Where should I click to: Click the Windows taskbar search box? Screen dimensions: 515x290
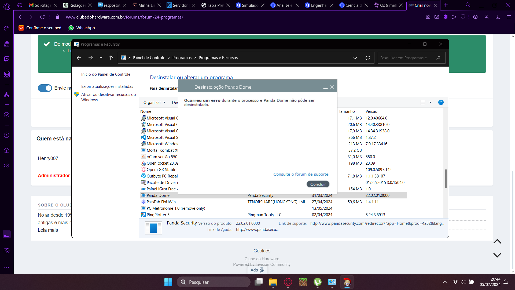point(214,282)
